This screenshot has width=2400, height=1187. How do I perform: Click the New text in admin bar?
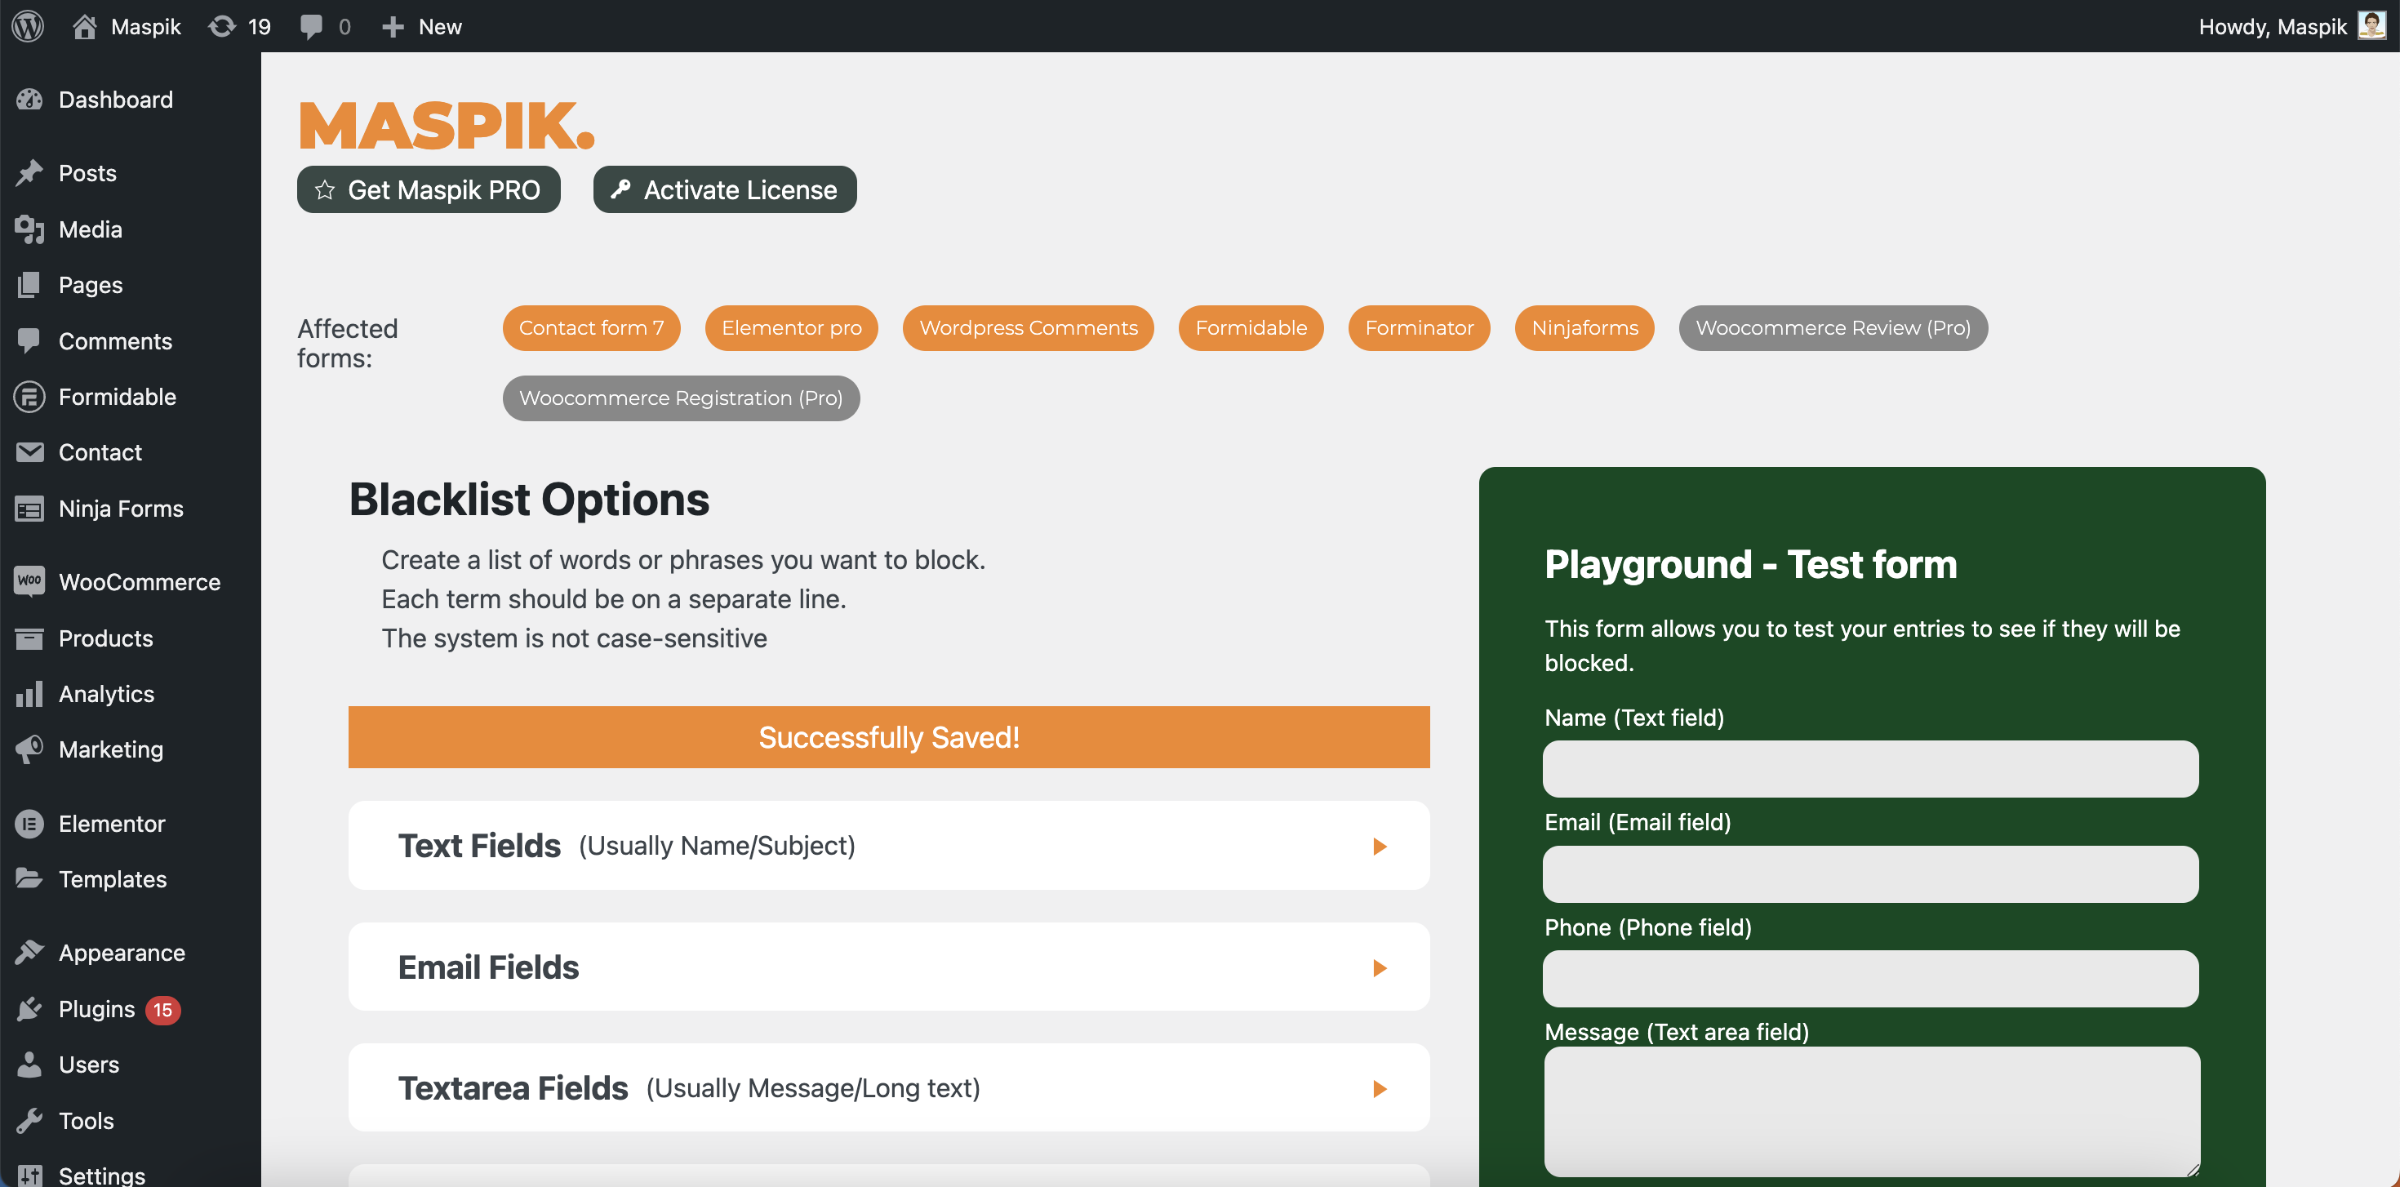[440, 26]
